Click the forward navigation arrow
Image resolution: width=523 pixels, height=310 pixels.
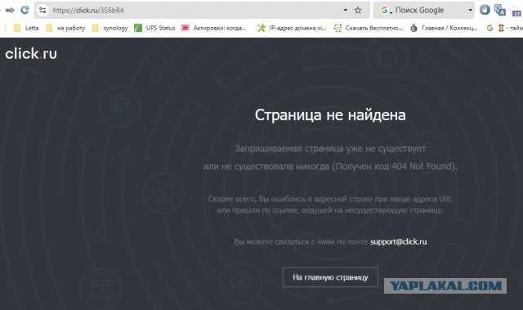point(10,11)
